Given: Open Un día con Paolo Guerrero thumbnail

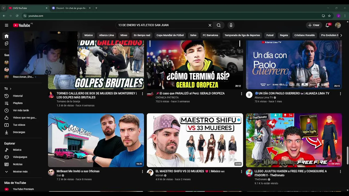Looking at the screenshot, I should point(294,65).
